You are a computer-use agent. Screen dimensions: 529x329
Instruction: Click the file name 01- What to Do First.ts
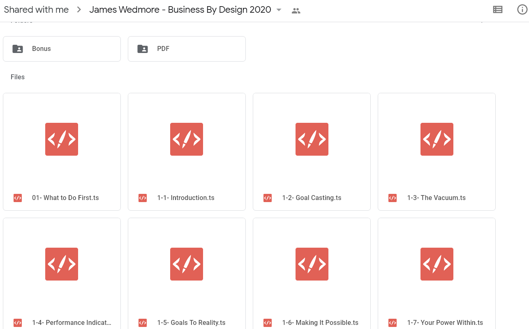coord(65,198)
